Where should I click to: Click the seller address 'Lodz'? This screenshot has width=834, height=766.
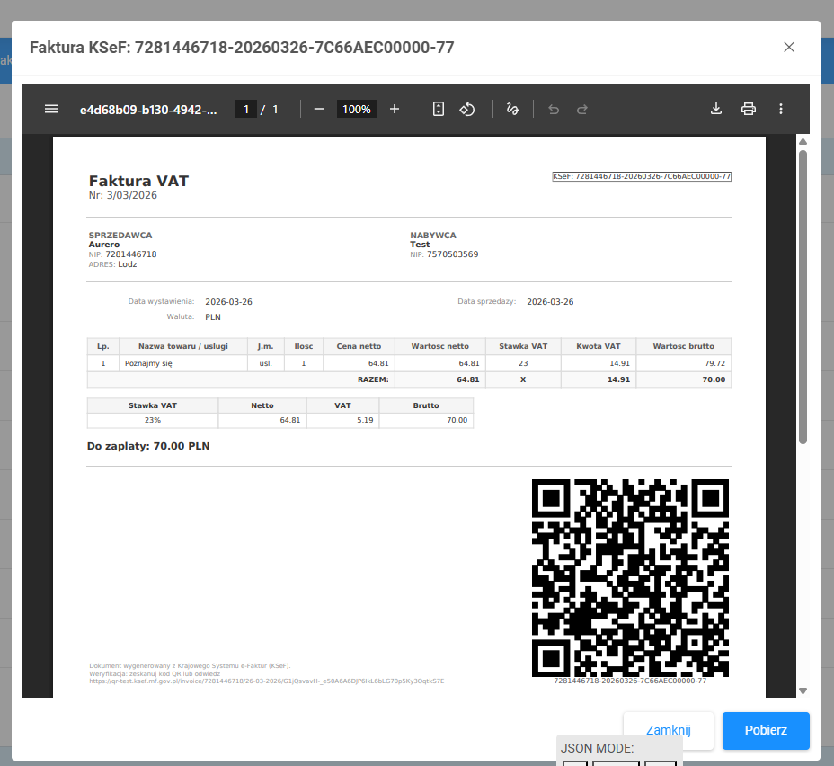point(128,264)
